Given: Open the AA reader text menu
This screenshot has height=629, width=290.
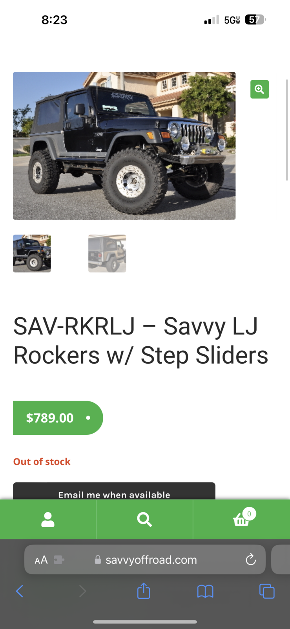Looking at the screenshot, I should point(41,560).
